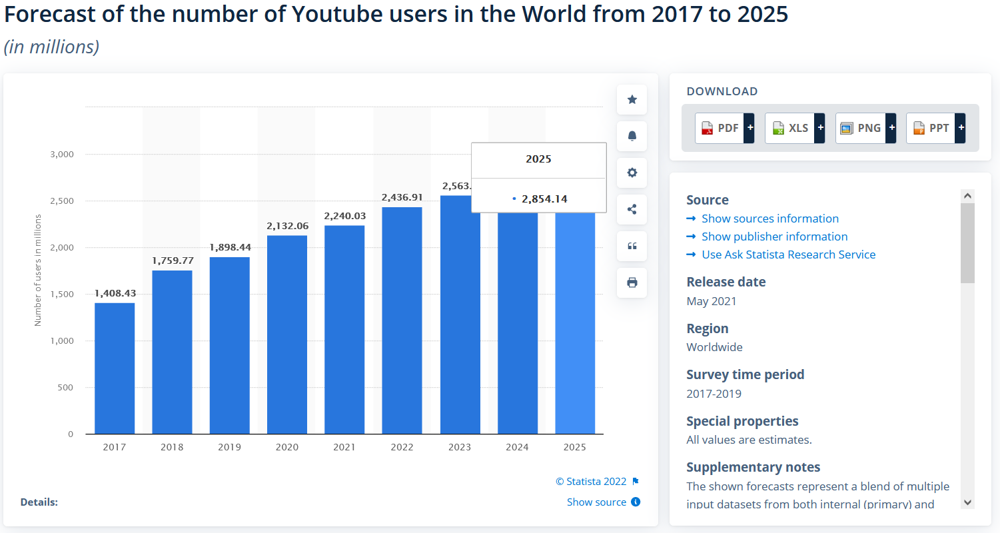Viewport: 1000px width, 533px height.
Task: Click the 2,240.03 data label
Action: (x=344, y=216)
